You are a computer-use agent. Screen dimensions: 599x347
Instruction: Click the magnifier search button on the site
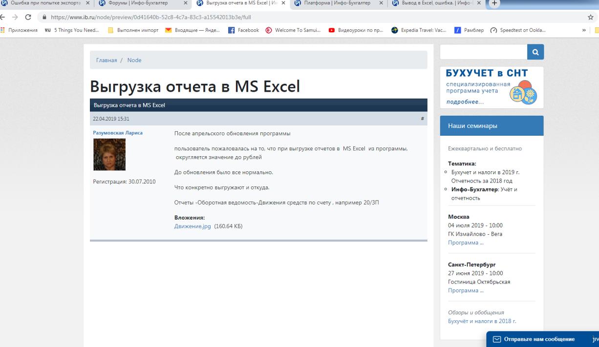(x=535, y=52)
